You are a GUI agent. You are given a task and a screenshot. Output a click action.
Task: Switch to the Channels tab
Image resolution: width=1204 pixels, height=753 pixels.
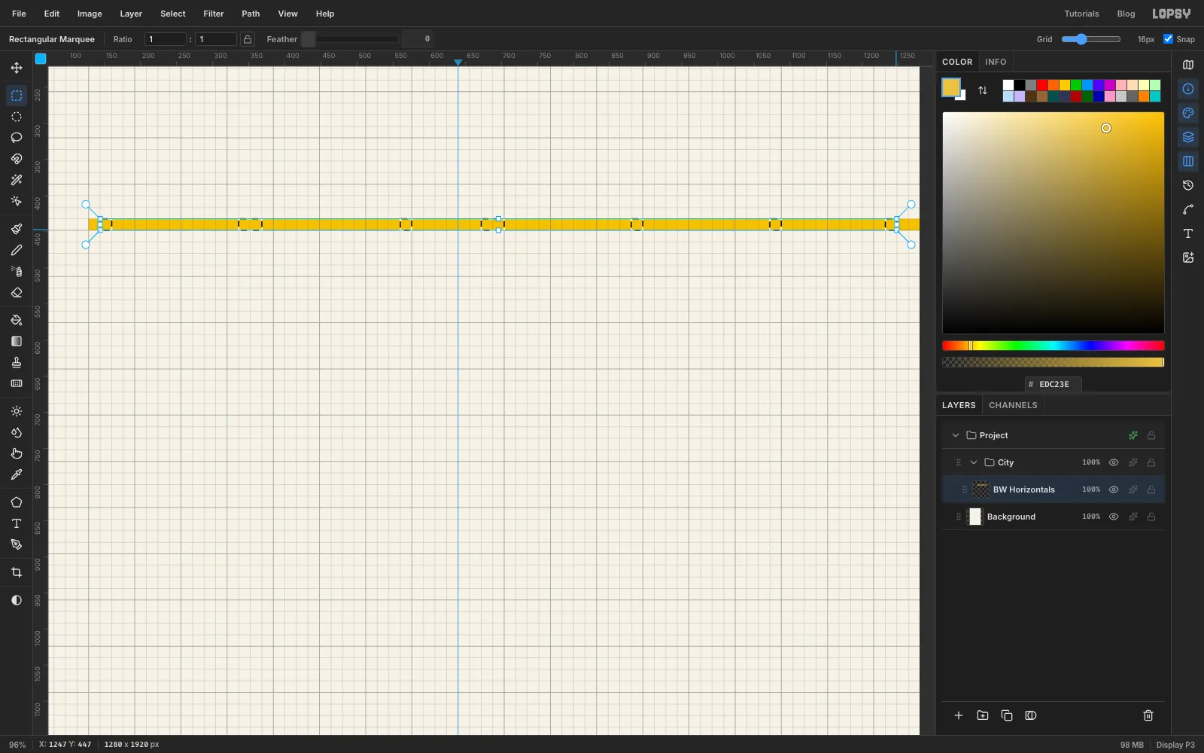tap(1013, 405)
